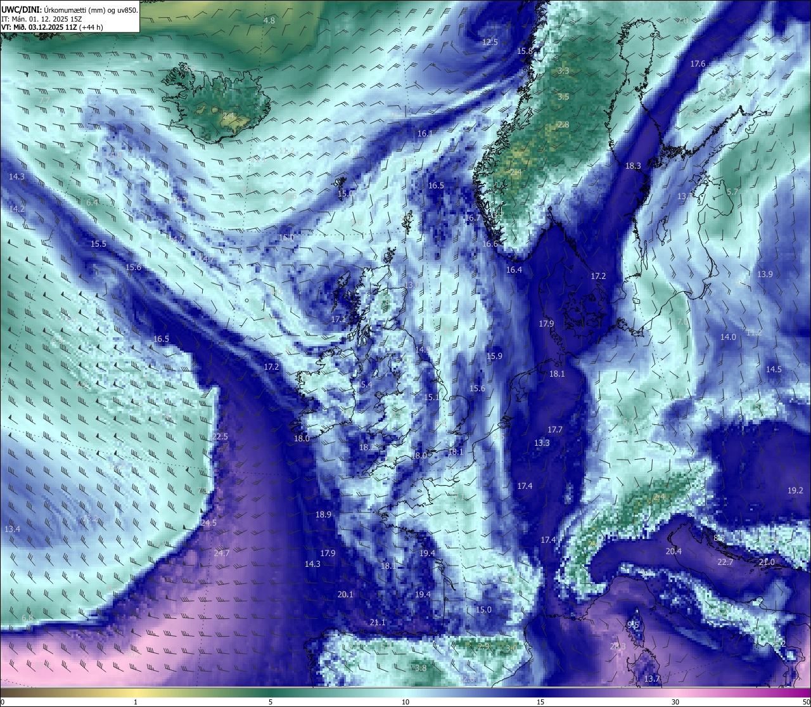Click the 12.5 value in the Norwegian Sea
Screen dimensions: 811x707
(490, 42)
